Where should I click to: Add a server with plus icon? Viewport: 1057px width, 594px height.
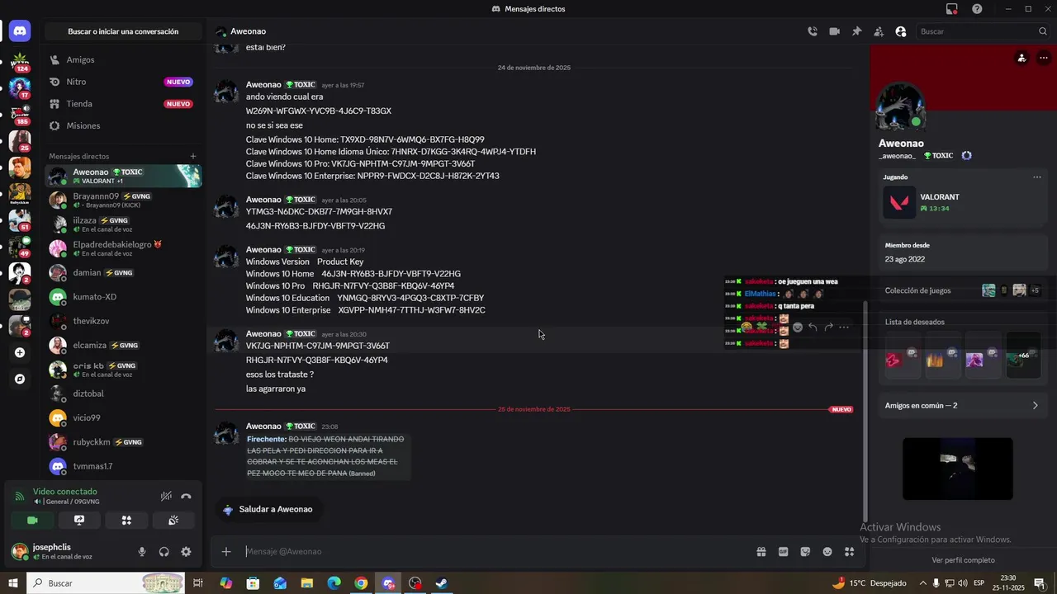(20, 352)
